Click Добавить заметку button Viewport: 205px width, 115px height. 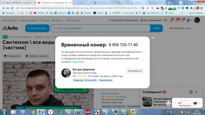tap(37, 56)
